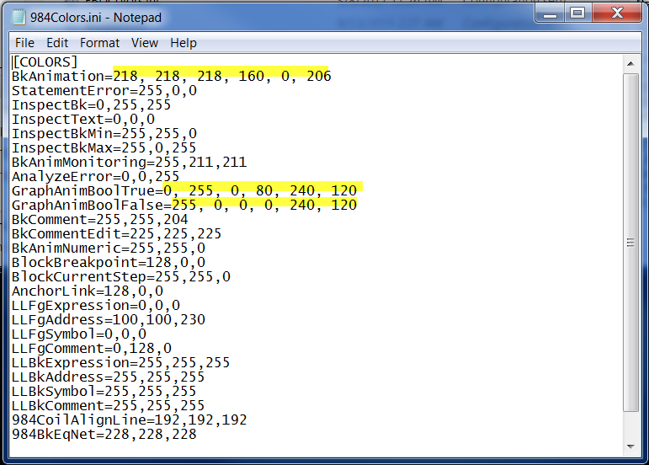The width and height of the screenshot is (649, 465).
Task: Click the LLBkExpression=255,255,255 line
Action: pyautogui.click(x=120, y=362)
